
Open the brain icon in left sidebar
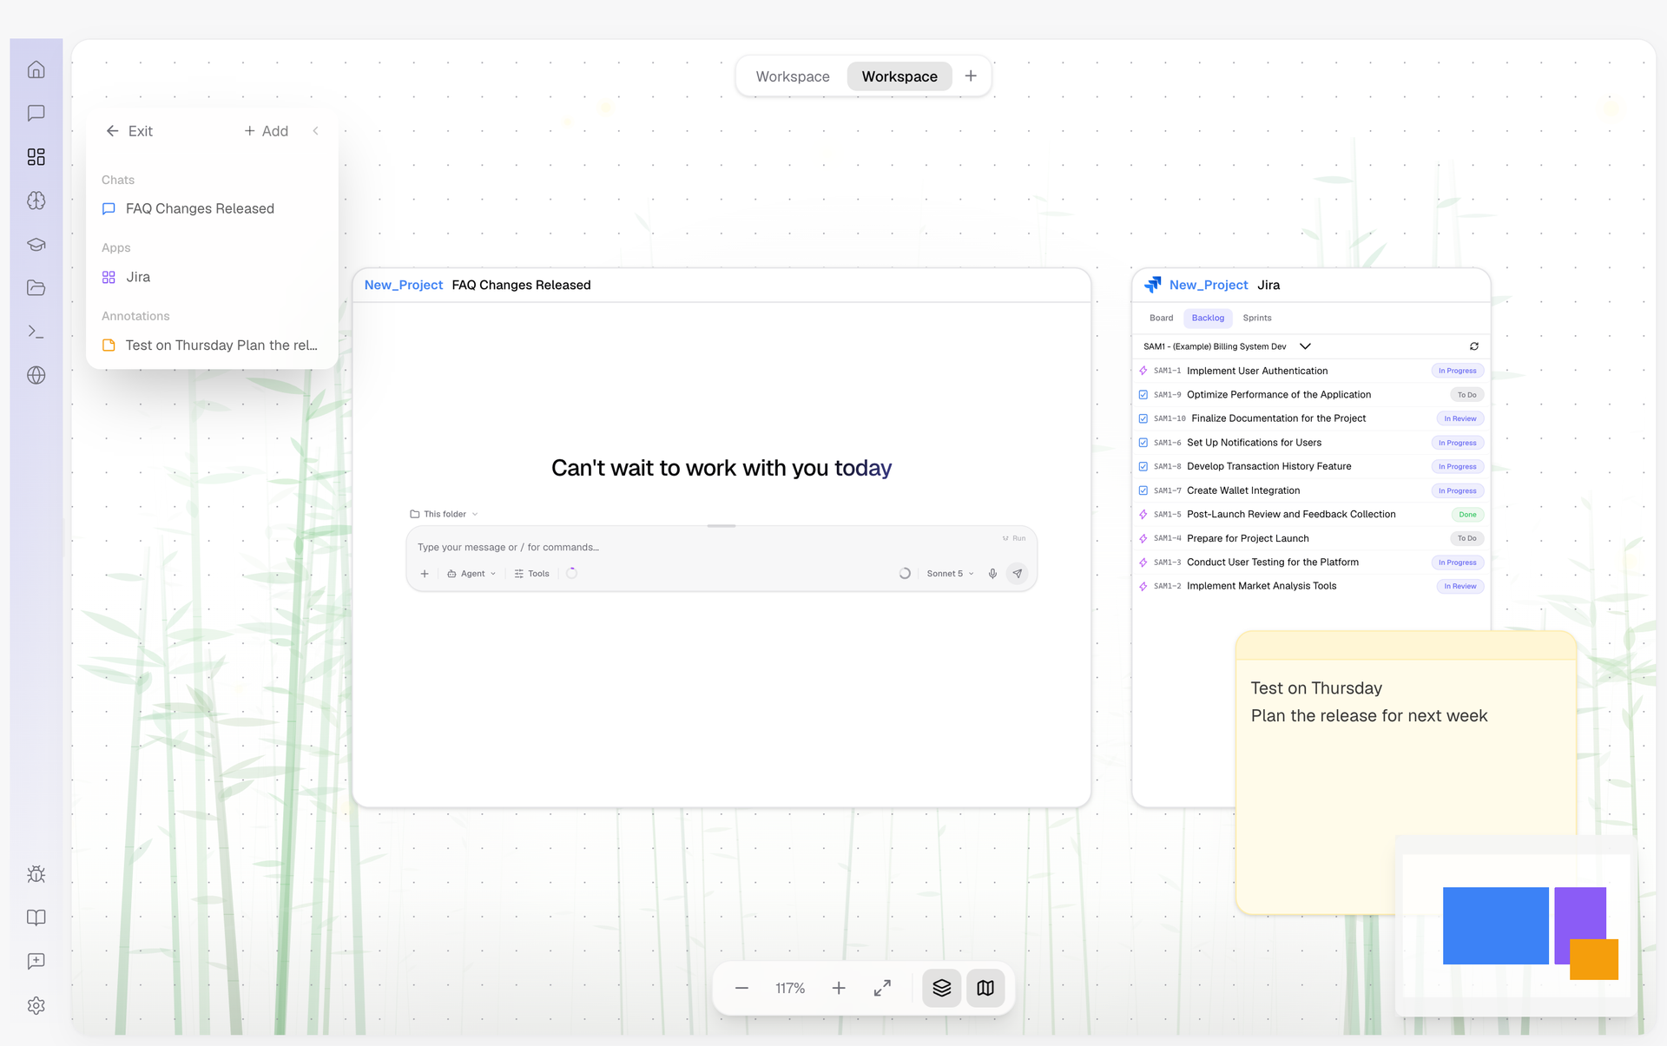tap(36, 201)
